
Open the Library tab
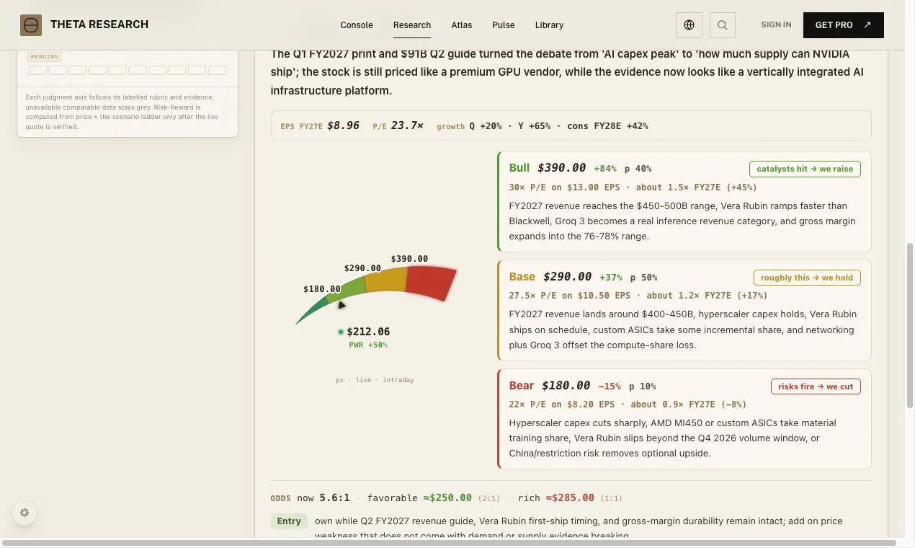point(550,25)
